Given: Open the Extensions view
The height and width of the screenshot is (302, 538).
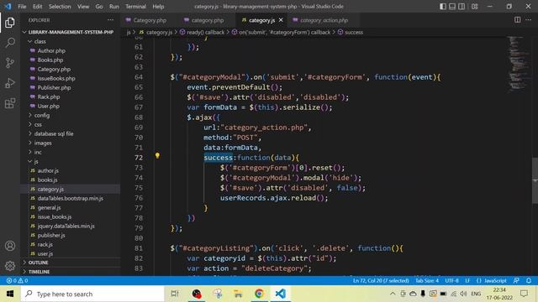Looking at the screenshot, I should [10, 103].
